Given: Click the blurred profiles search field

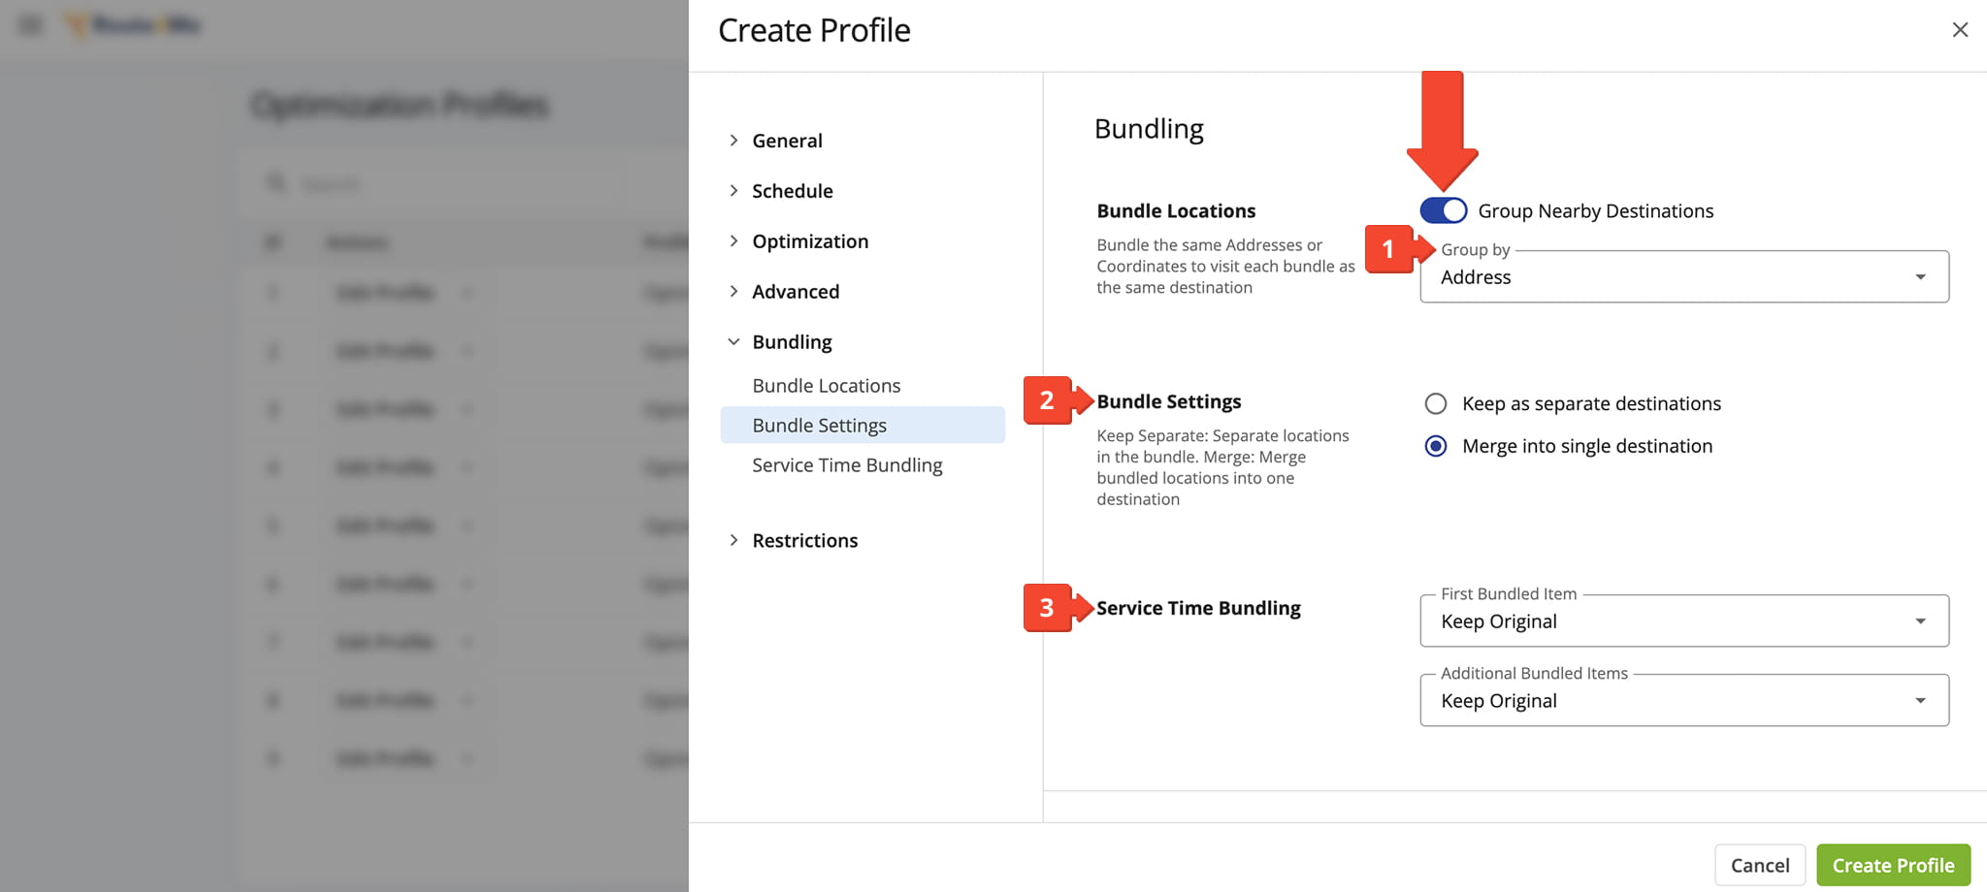Looking at the screenshot, I should pyautogui.click(x=437, y=184).
